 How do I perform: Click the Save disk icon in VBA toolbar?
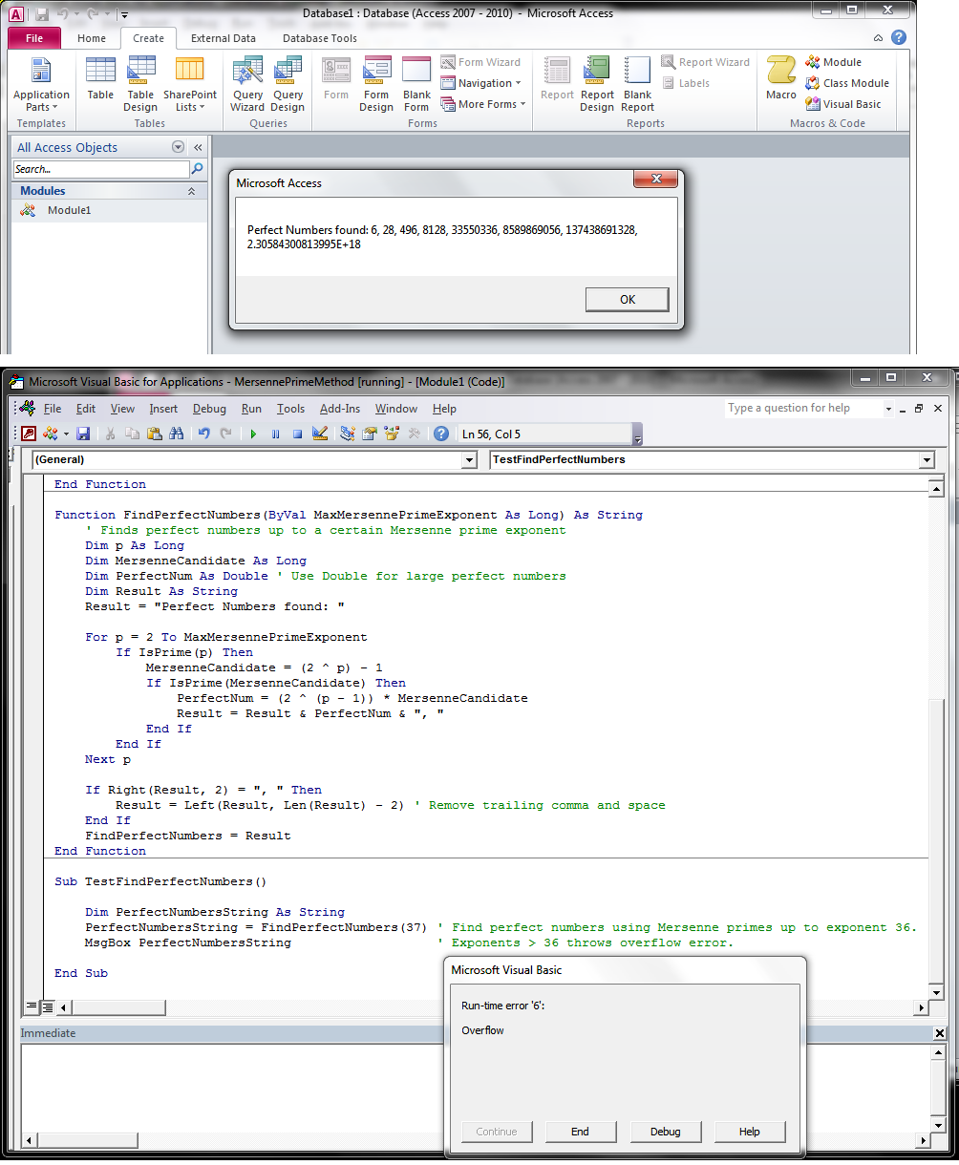point(83,434)
